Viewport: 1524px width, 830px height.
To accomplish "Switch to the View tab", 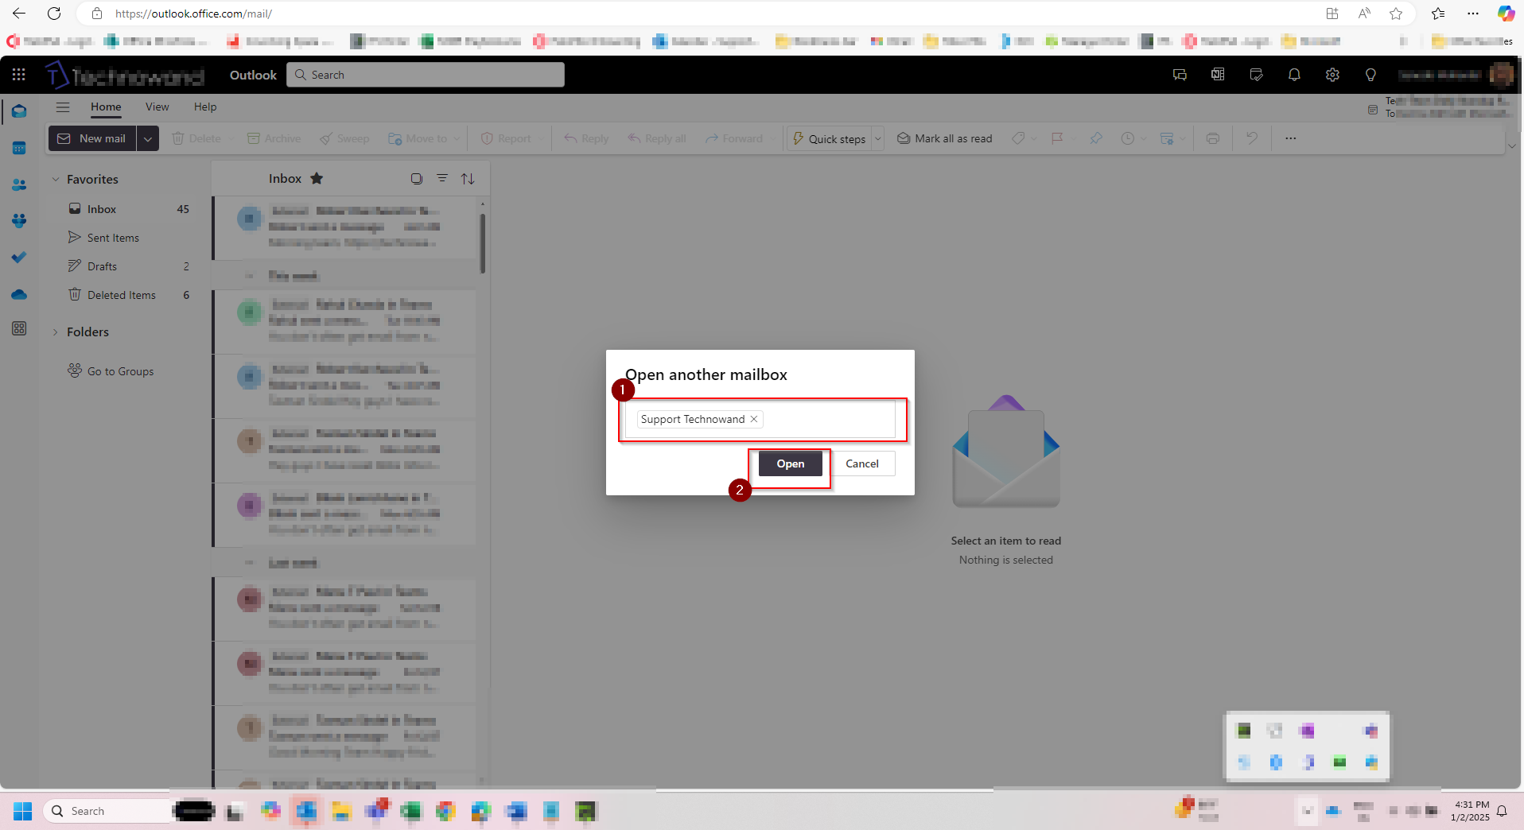I will 157,107.
